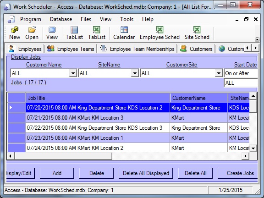Click the Employee Teams tab people icon
Viewport: 264px width, 198px height.
click(51, 49)
